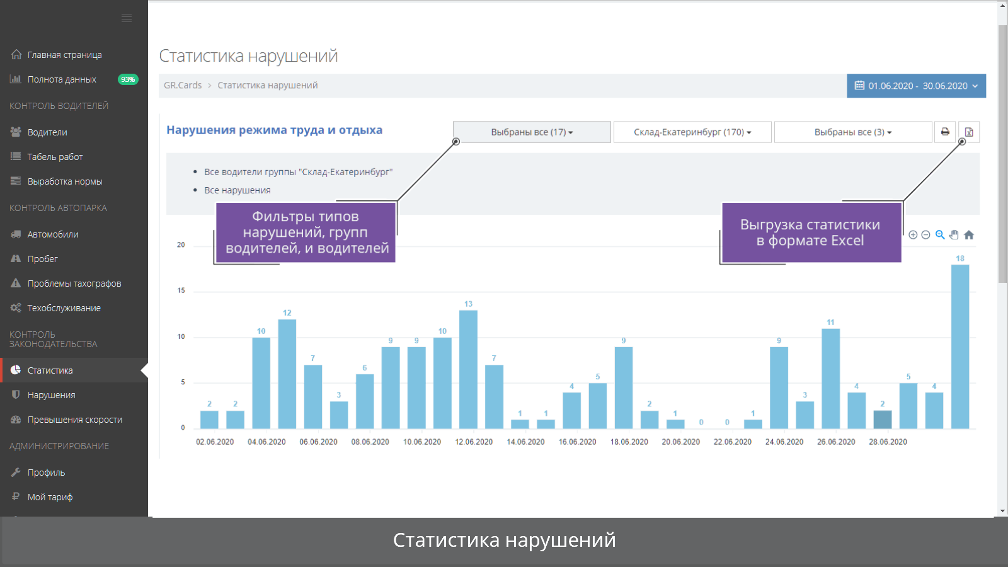Open Проблемы тахографов sidebar item
This screenshot has width=1008, height=567.
point(74,283)
